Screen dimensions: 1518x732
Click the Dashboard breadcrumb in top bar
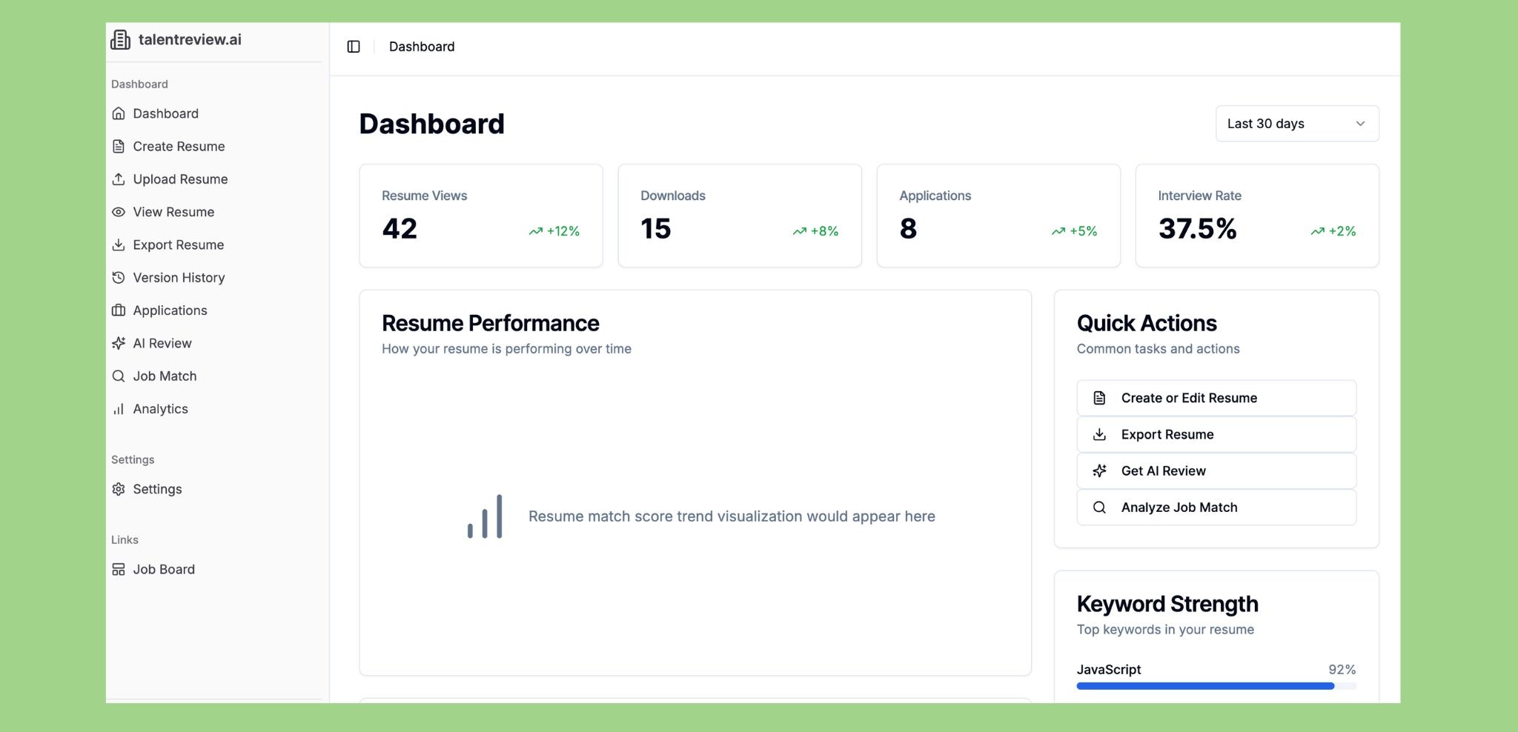(422, 47)
